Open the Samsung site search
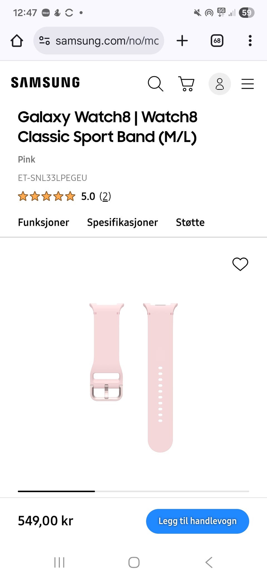This screenshot has height=579, width=267. (155, 84)
